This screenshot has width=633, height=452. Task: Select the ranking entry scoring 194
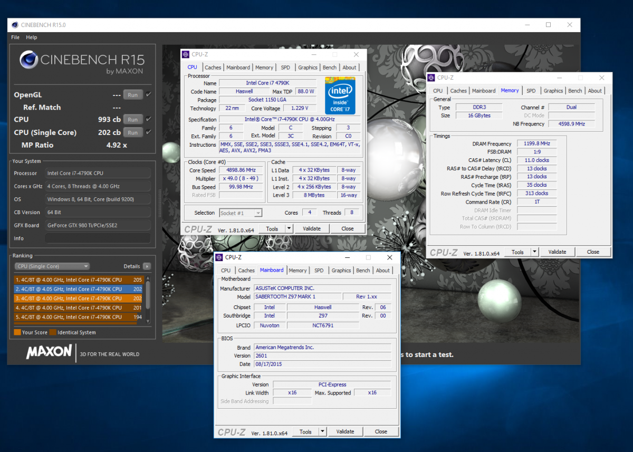(79, 317)
